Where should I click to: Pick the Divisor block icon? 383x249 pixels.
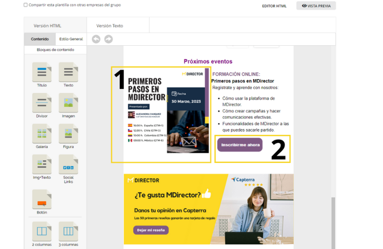[42, 103]
